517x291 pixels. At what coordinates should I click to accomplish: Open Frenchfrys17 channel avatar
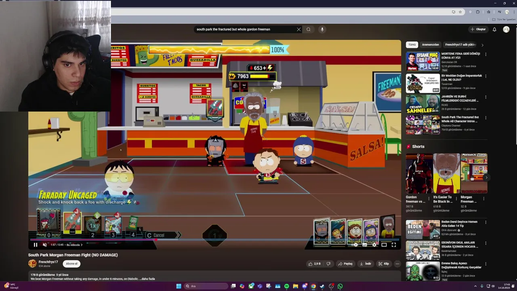32,264
